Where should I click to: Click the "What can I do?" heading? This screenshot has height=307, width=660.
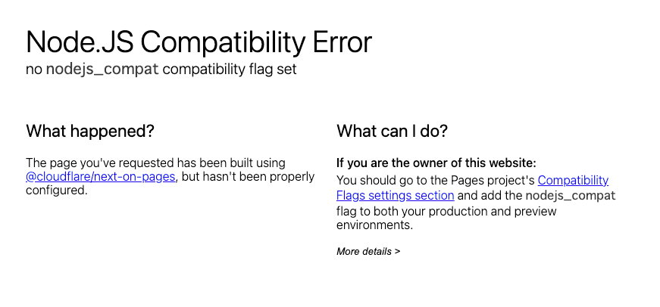[x=392, y=131]
